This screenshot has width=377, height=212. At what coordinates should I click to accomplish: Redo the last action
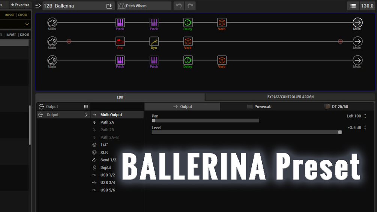pos(190,6)
